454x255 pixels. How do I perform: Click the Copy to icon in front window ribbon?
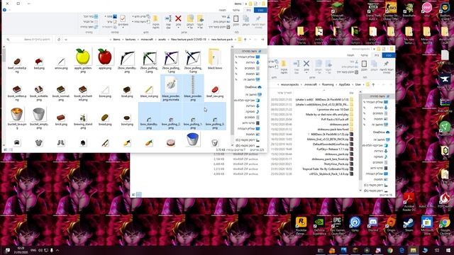click(x=190, y=19)
